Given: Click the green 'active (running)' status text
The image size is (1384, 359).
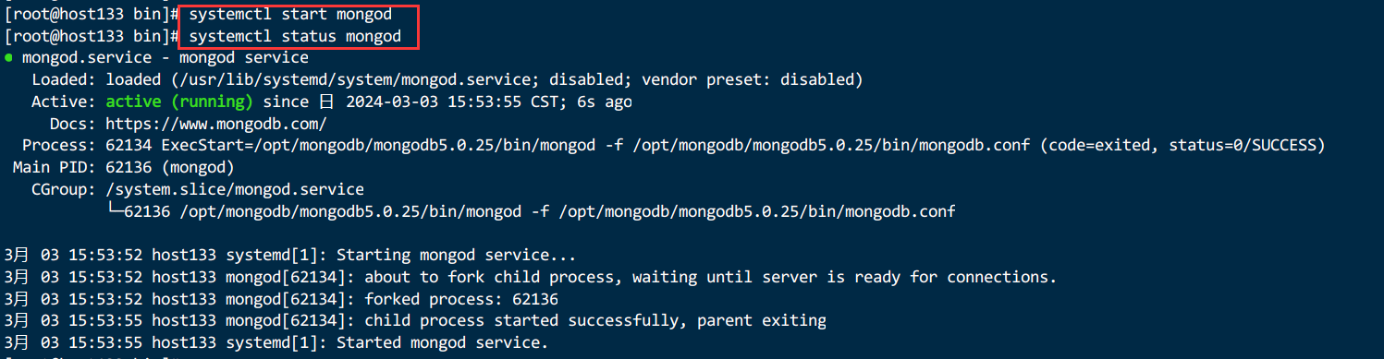Looking at the screenshot, I should (x=179, y=102).
